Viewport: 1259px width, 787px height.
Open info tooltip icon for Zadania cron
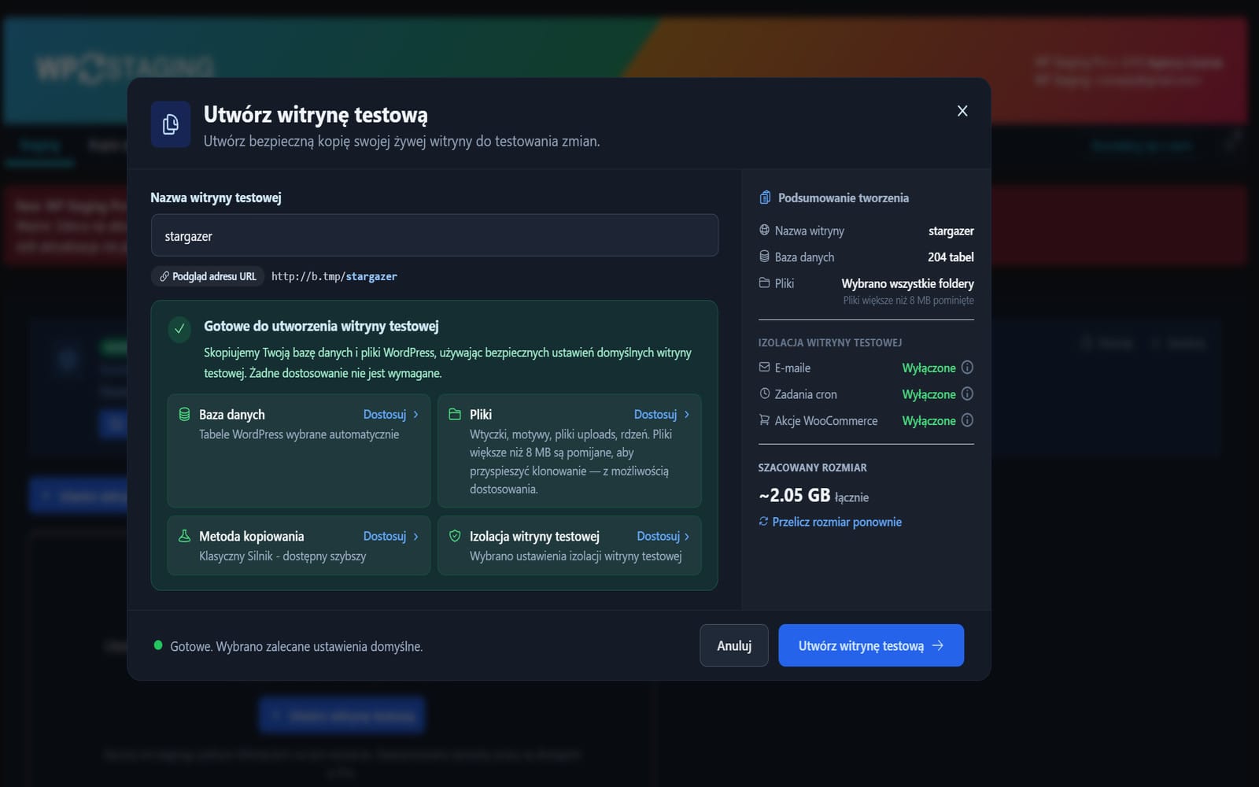coord(968,394)
